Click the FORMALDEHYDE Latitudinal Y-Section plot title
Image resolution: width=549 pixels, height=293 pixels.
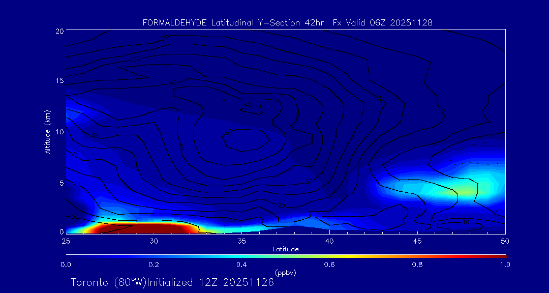(x=287, y=23)
